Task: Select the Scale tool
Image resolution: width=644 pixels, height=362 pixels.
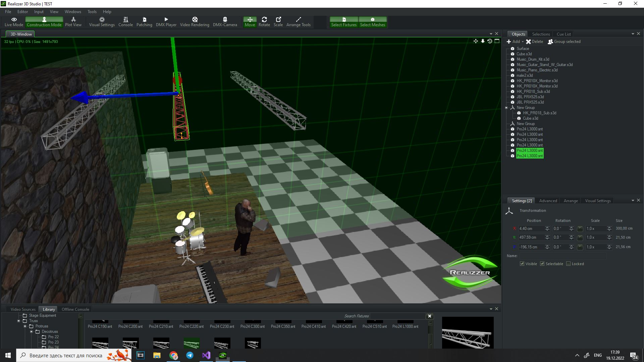Action: (278, 22)
